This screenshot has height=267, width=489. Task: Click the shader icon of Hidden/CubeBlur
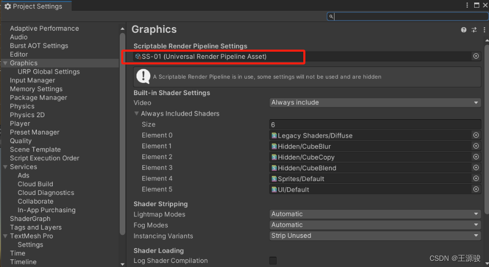point(274,146)
